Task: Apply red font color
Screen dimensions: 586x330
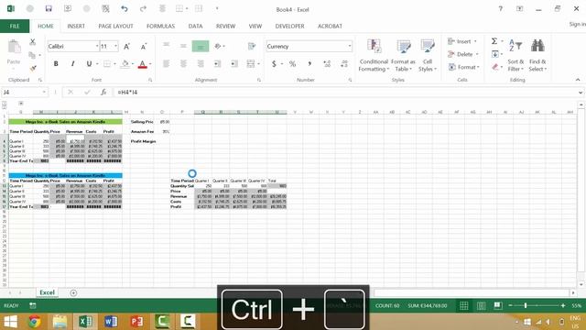Action: [143, 64]
